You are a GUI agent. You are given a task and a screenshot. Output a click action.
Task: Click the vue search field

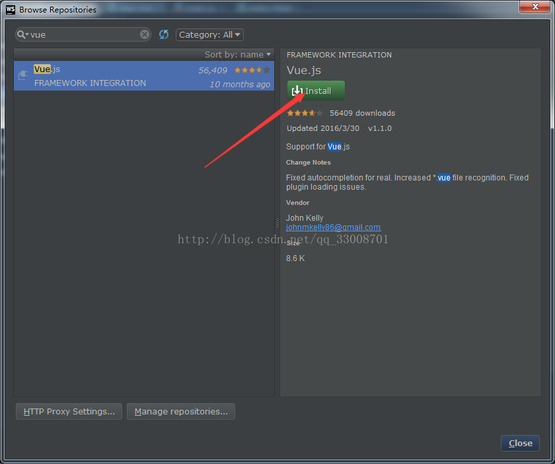(x=83, y=34)
